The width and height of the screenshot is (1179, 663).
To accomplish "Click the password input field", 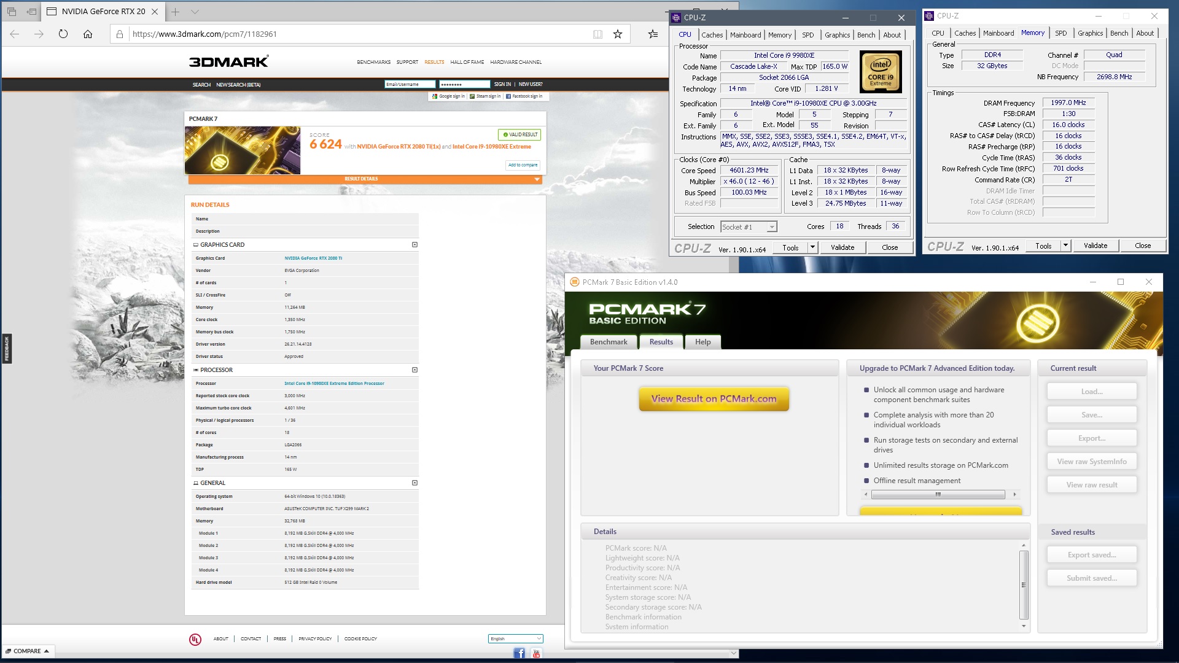I will pyautogui.click(x=465, y=84).
